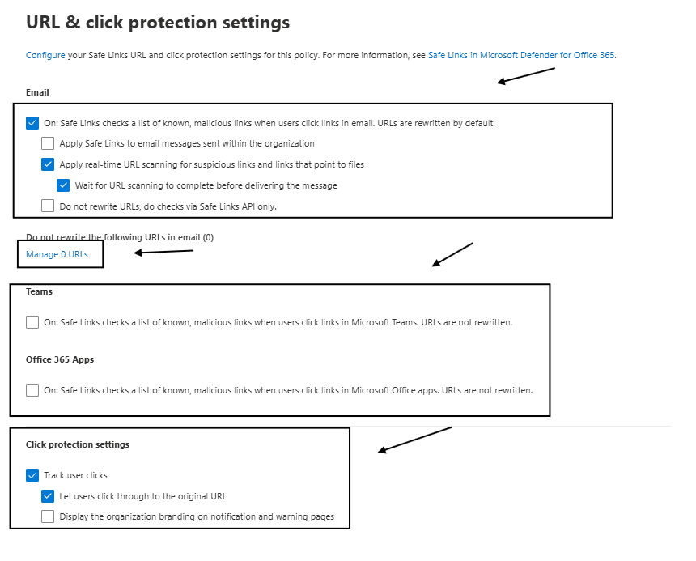The image size is (696, 561).
Task: Enable organization branding on warning pages
Action: pos(48,516)
